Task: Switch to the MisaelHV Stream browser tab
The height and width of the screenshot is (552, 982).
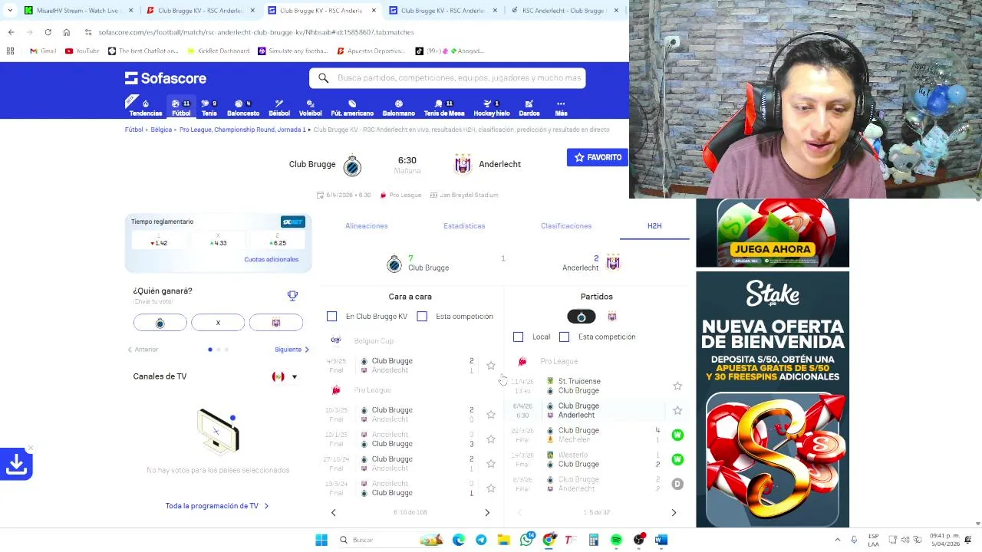Action: [x=79, y=11]
